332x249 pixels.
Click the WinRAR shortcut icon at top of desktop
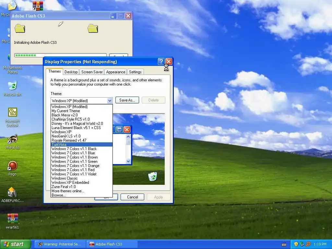tap(38, 6)
